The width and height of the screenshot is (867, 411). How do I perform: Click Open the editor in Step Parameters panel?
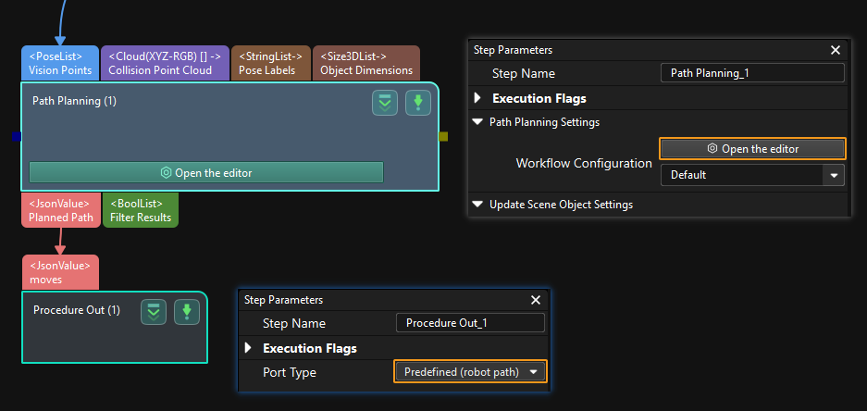click(x=752, y=148)
